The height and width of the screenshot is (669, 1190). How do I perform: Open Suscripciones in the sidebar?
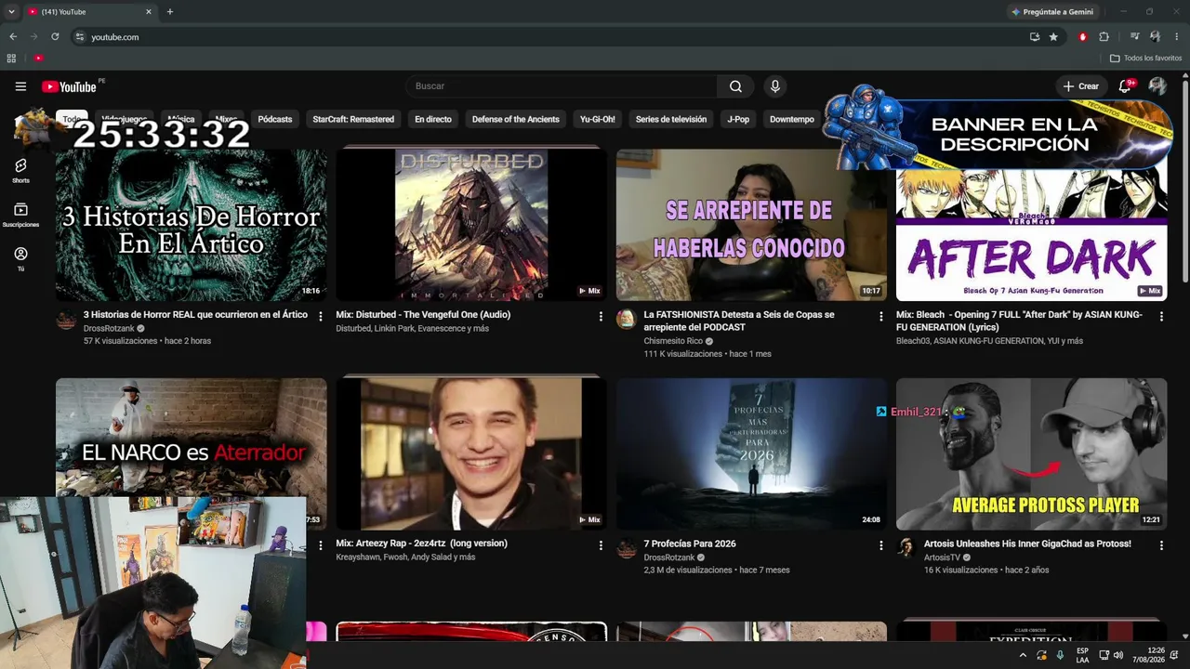20,215
